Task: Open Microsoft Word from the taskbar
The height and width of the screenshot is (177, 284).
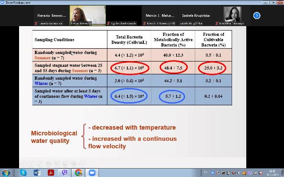Action: point(37,173)
